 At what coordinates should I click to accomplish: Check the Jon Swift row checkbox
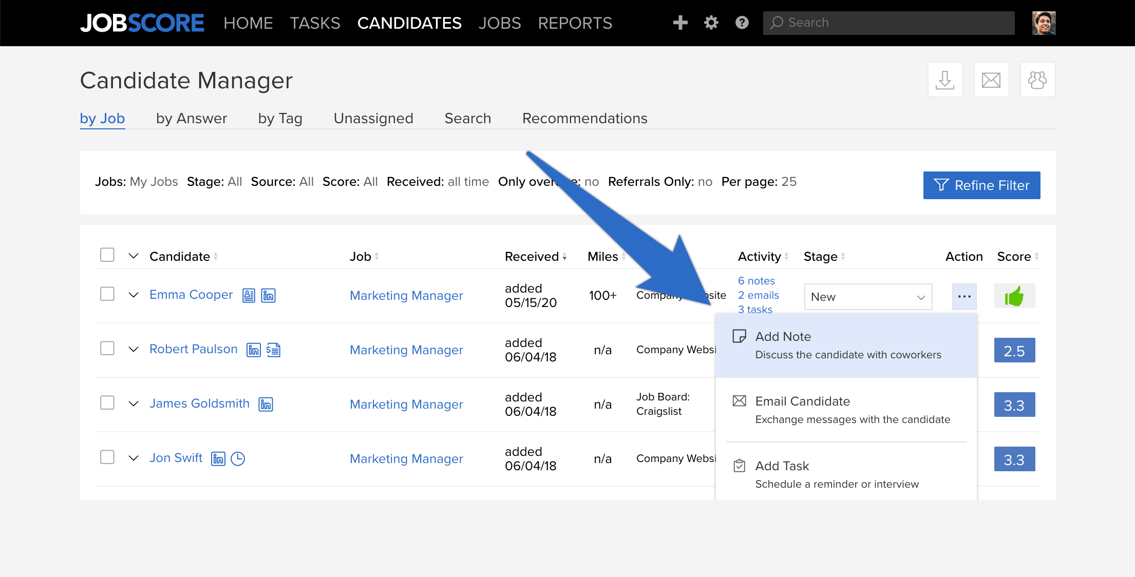(x=107, y=457)
